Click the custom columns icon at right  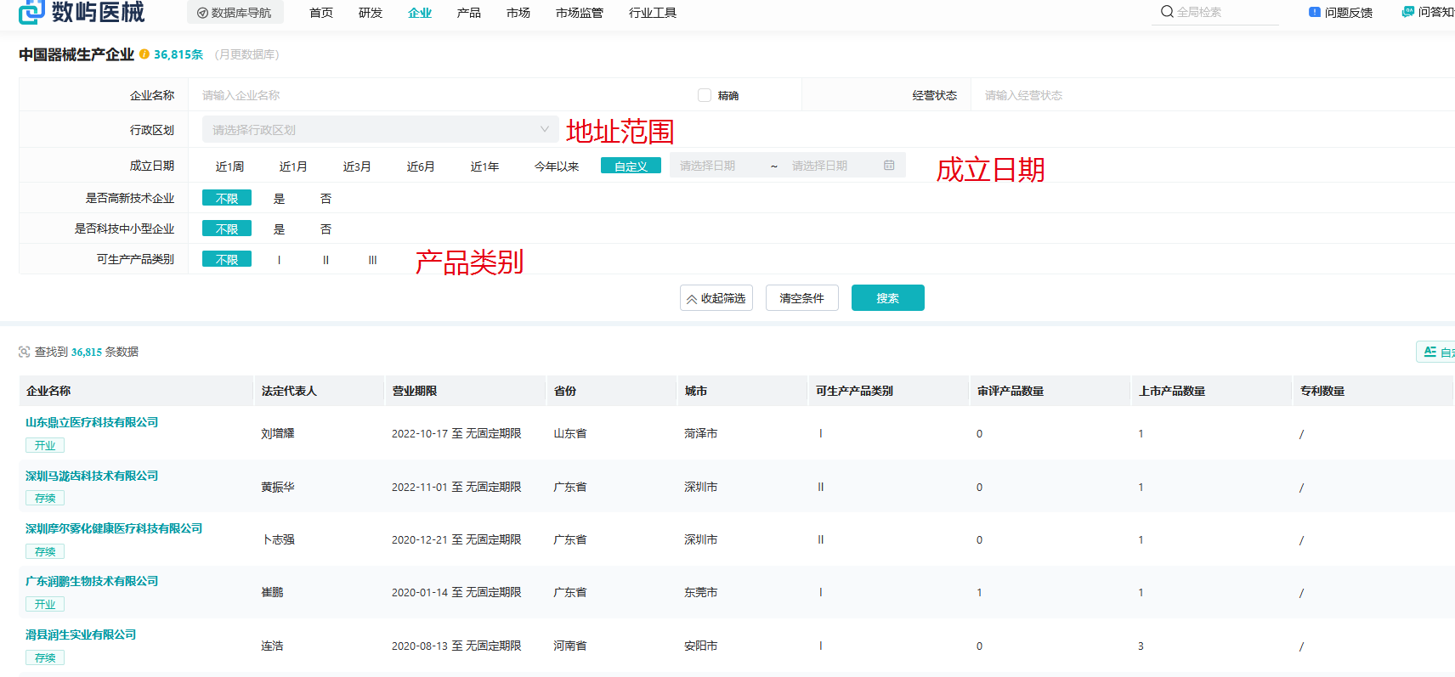(1430, 352)
